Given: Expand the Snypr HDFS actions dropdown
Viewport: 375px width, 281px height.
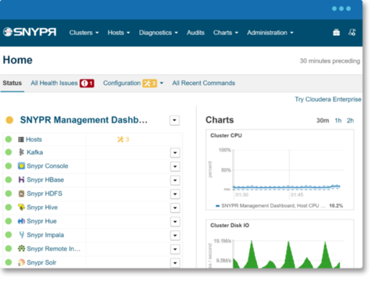Looking at the screenshot, I should [175, 194].
